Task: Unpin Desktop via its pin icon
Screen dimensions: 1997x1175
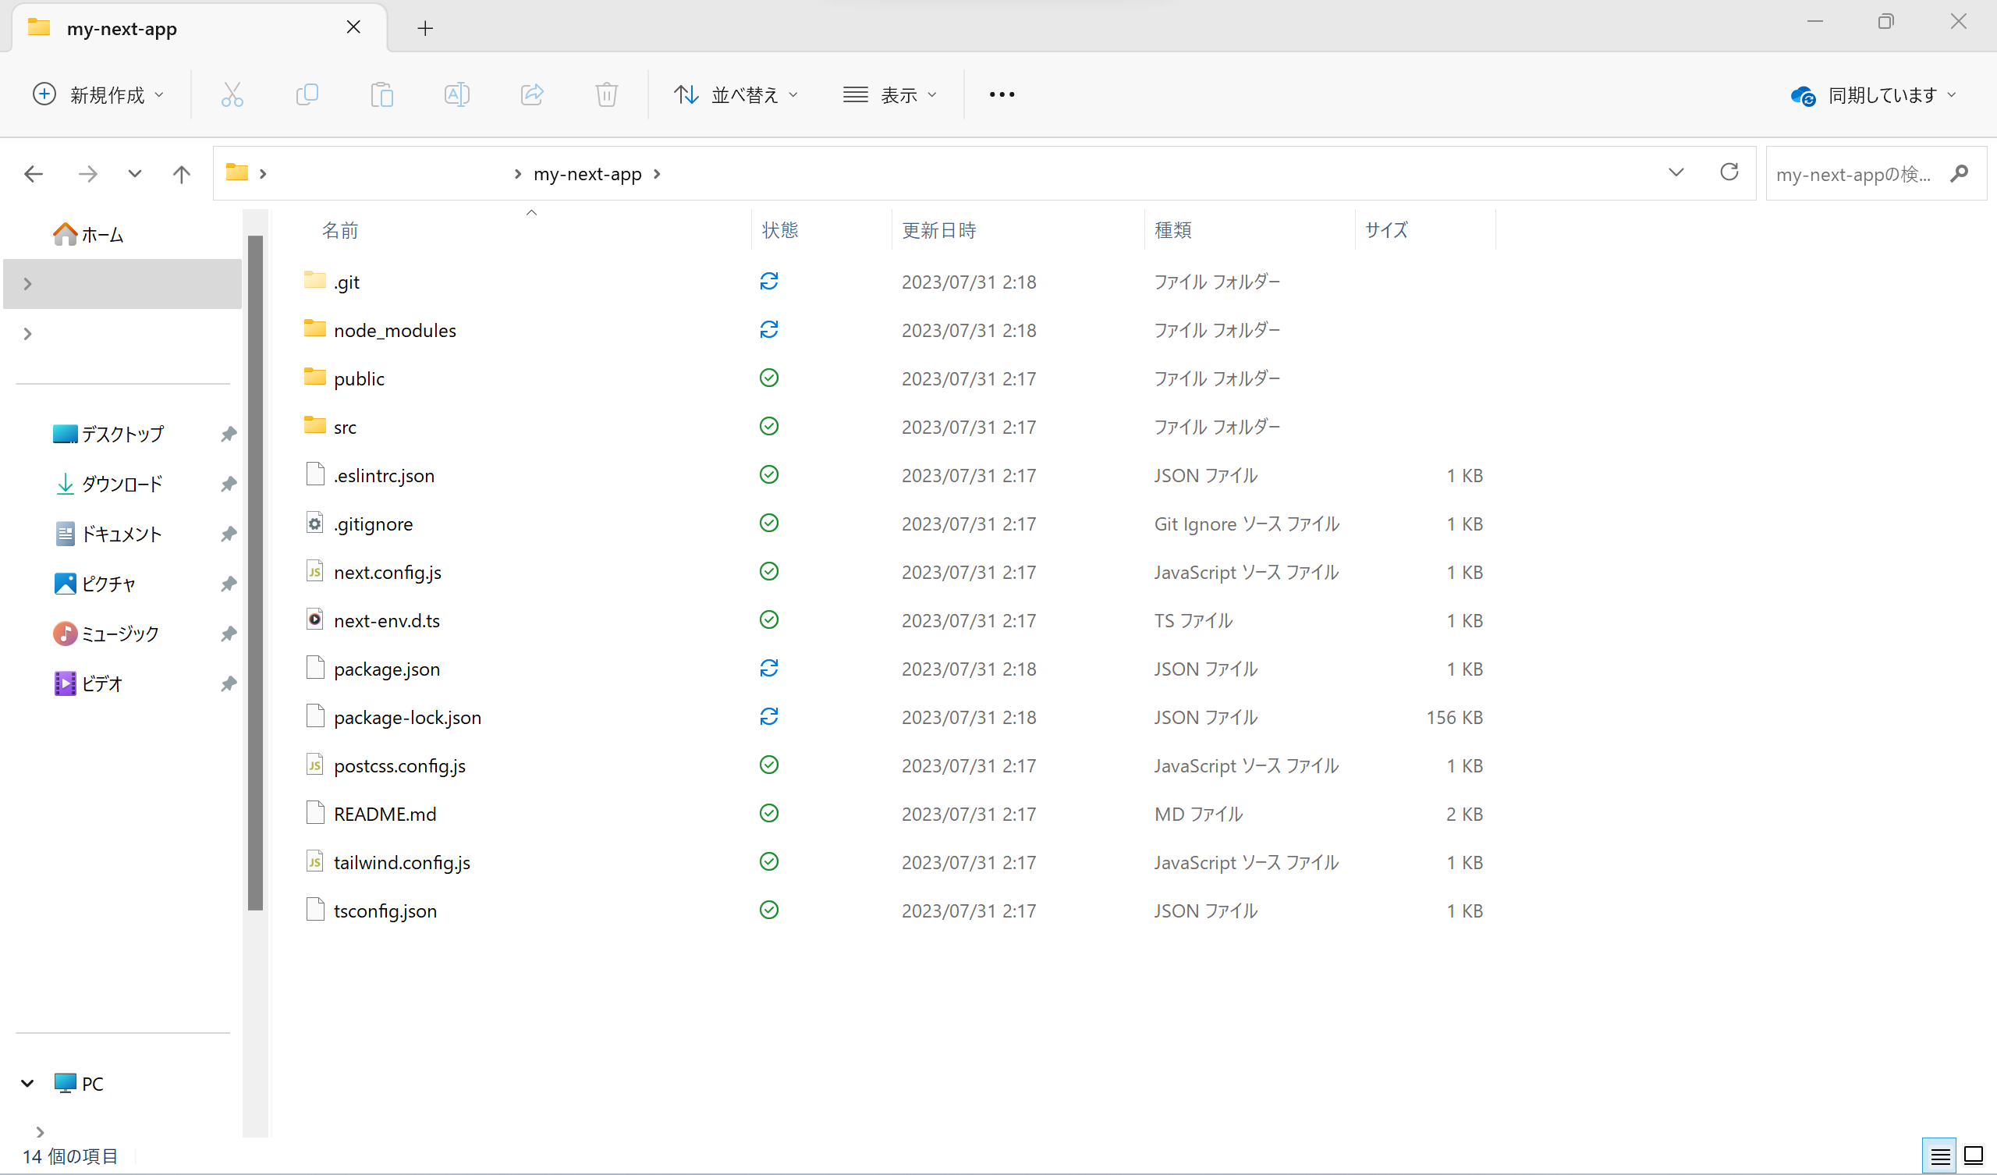Action: (229, 434)
